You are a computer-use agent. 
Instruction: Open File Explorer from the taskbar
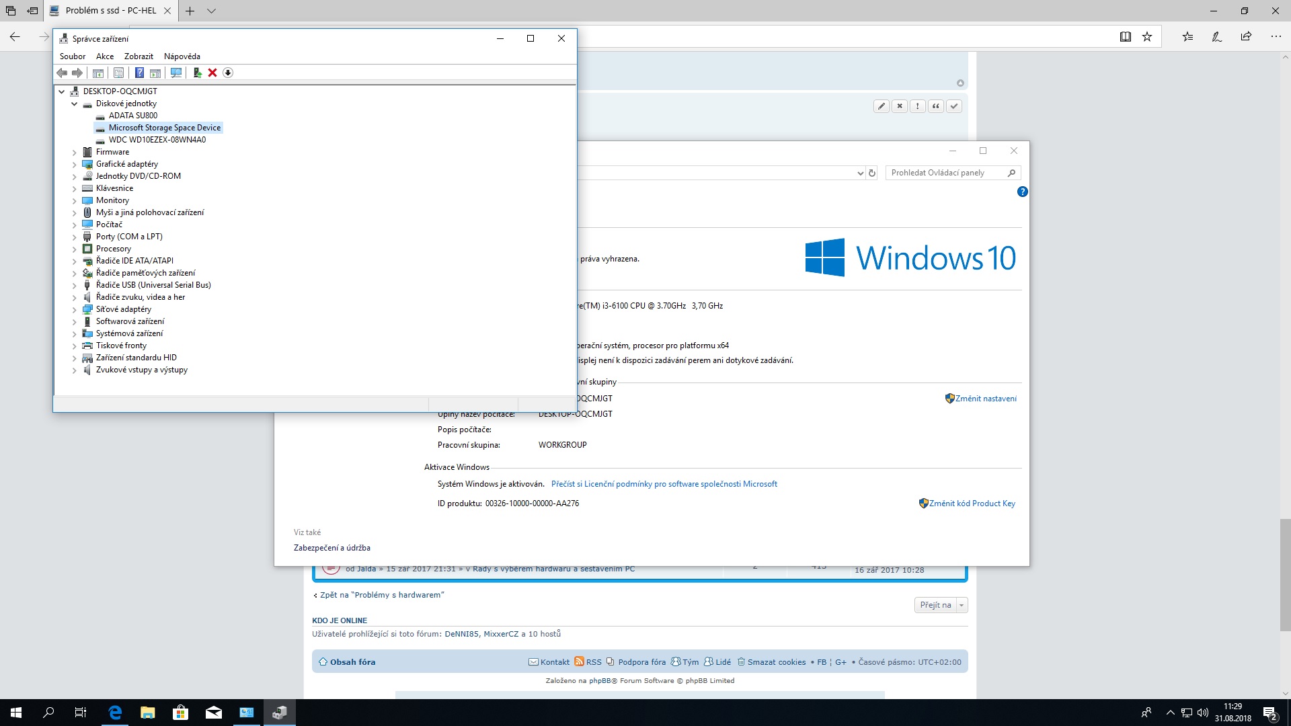coord(147,713)
